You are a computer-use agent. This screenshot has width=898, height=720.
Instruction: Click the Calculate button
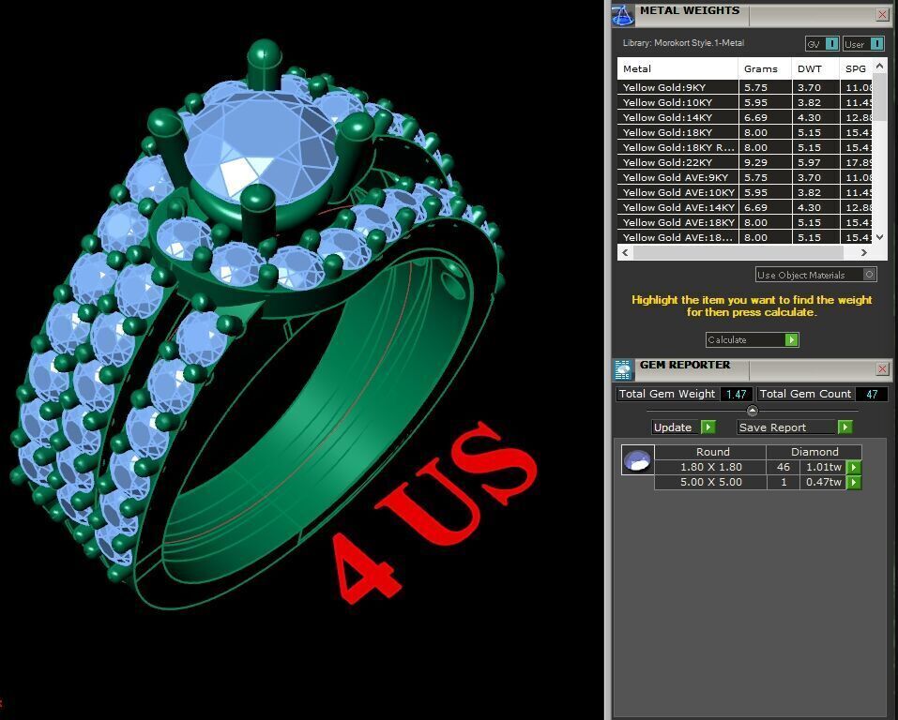pyautogui.click(x=752, y=340)
